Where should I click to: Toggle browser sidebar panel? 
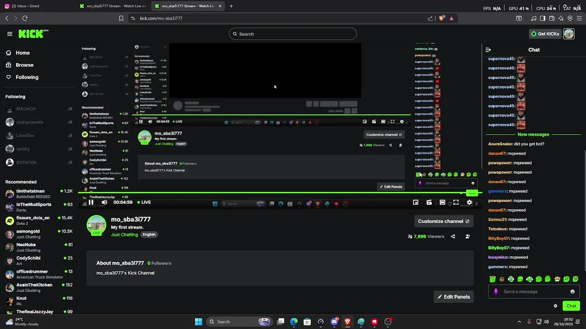[x=543, y=18]
